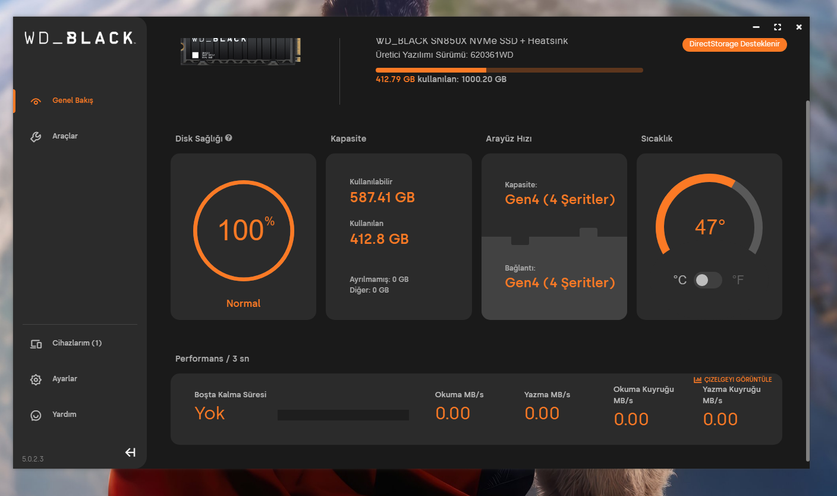Go to Ayarlar settings
This screenshot has height=496, width=837.
pos(65,379)
